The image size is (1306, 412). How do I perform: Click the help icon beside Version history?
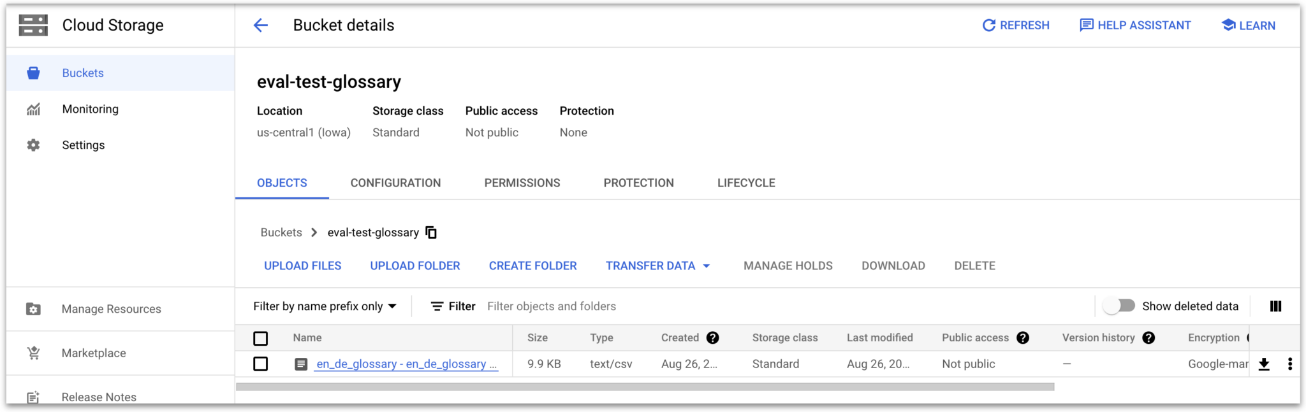coord(1148,338)
